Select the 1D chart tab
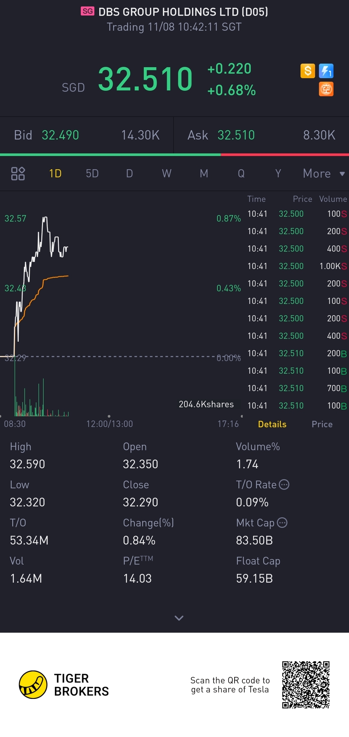Screen dimensions: 349x737 [x=55, y=173]
